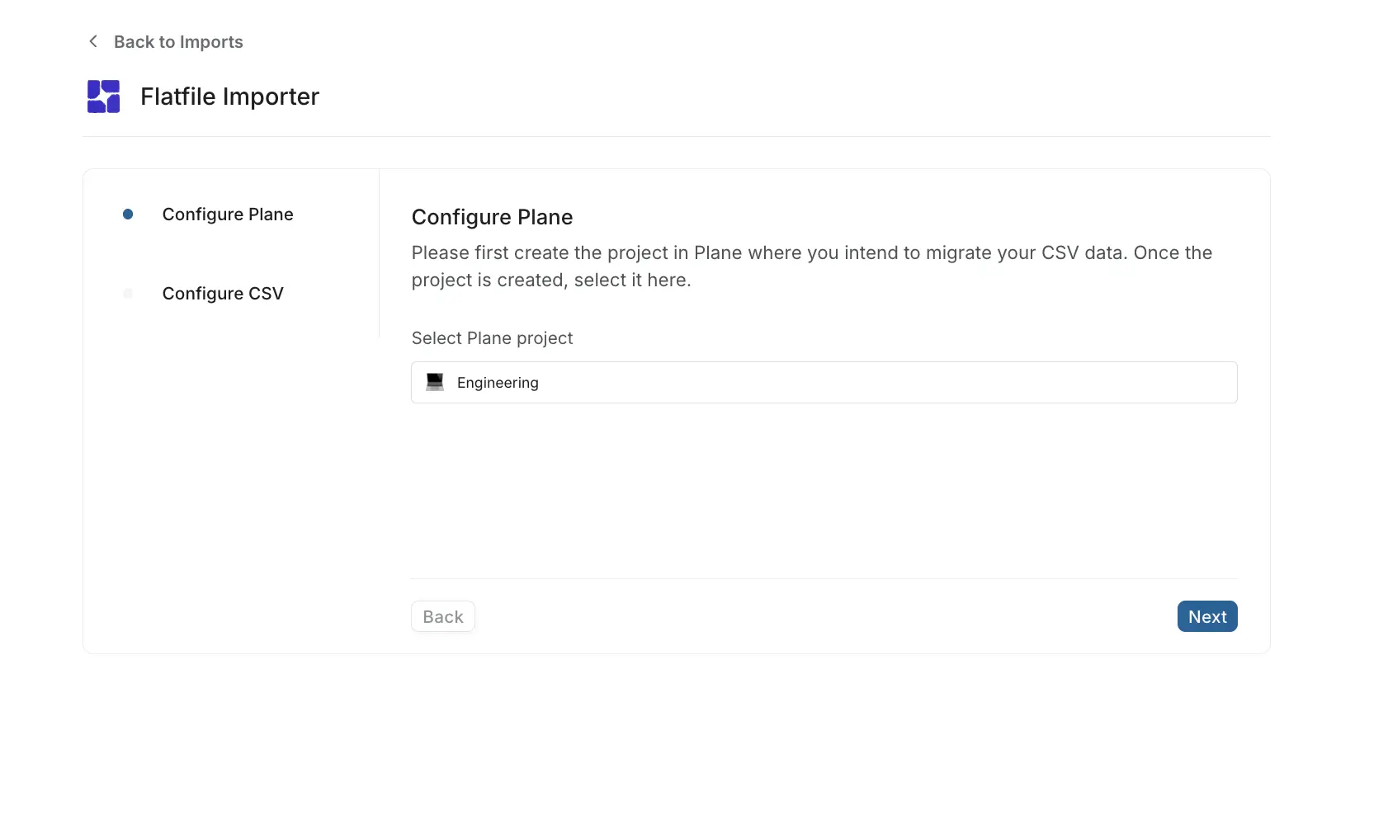The image size is (1388, 825).
Task: Open the project picker showing Engineering
Action: pyautogui.click(x=823, y=381)
